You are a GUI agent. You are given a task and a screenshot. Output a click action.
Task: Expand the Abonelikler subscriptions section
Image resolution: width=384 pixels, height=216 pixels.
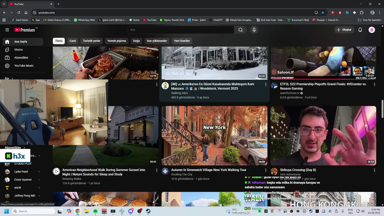[x=15, y=148]
